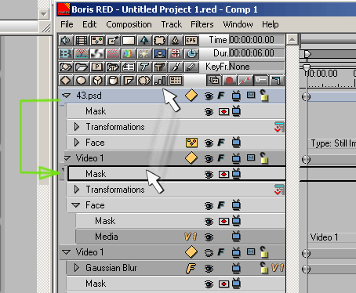
Task: Select the Pen spline nib icon
Action: (176, 40)
